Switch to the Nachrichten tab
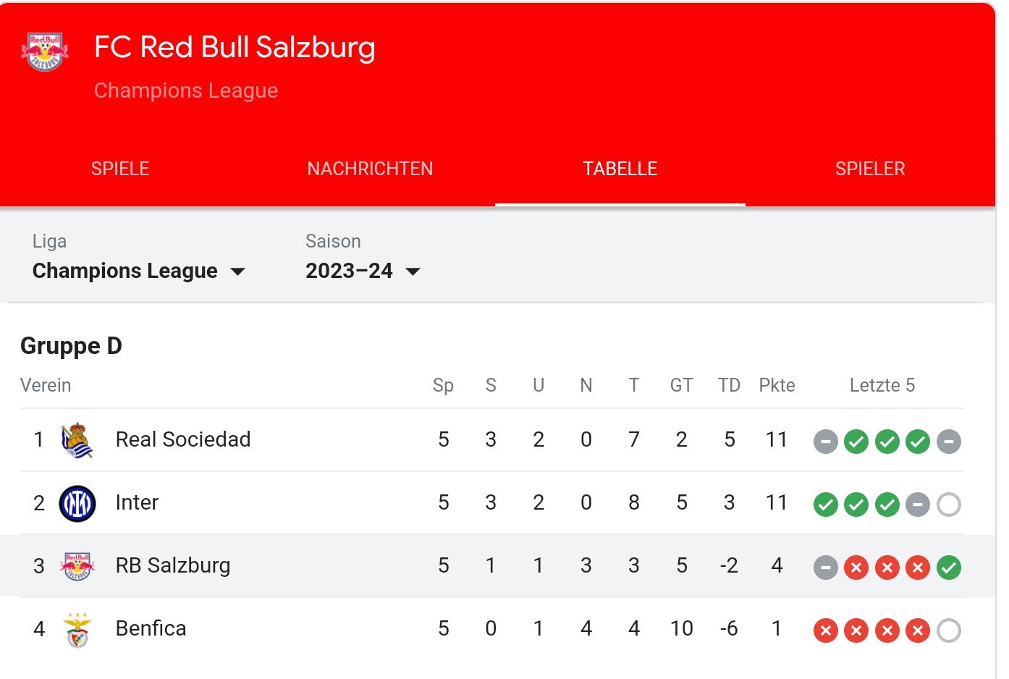1009x679 pixels. (x=370, y=169)
